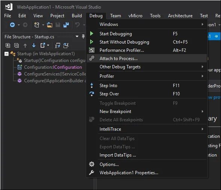Viewport: 221px width, 190px height.
Task: Click the second track caret icon
Action: coord(66,45)
